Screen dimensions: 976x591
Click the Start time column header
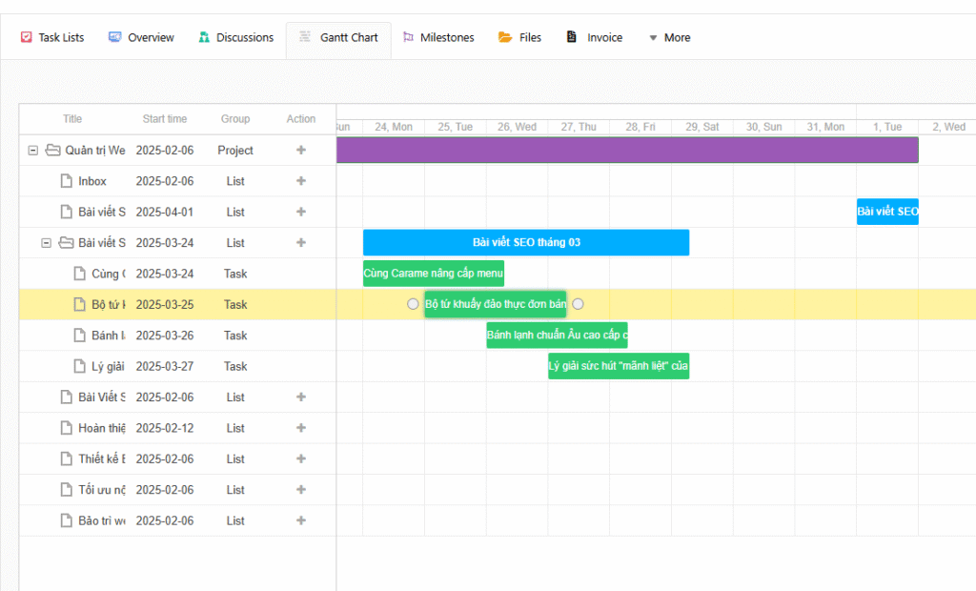(165, 119)
